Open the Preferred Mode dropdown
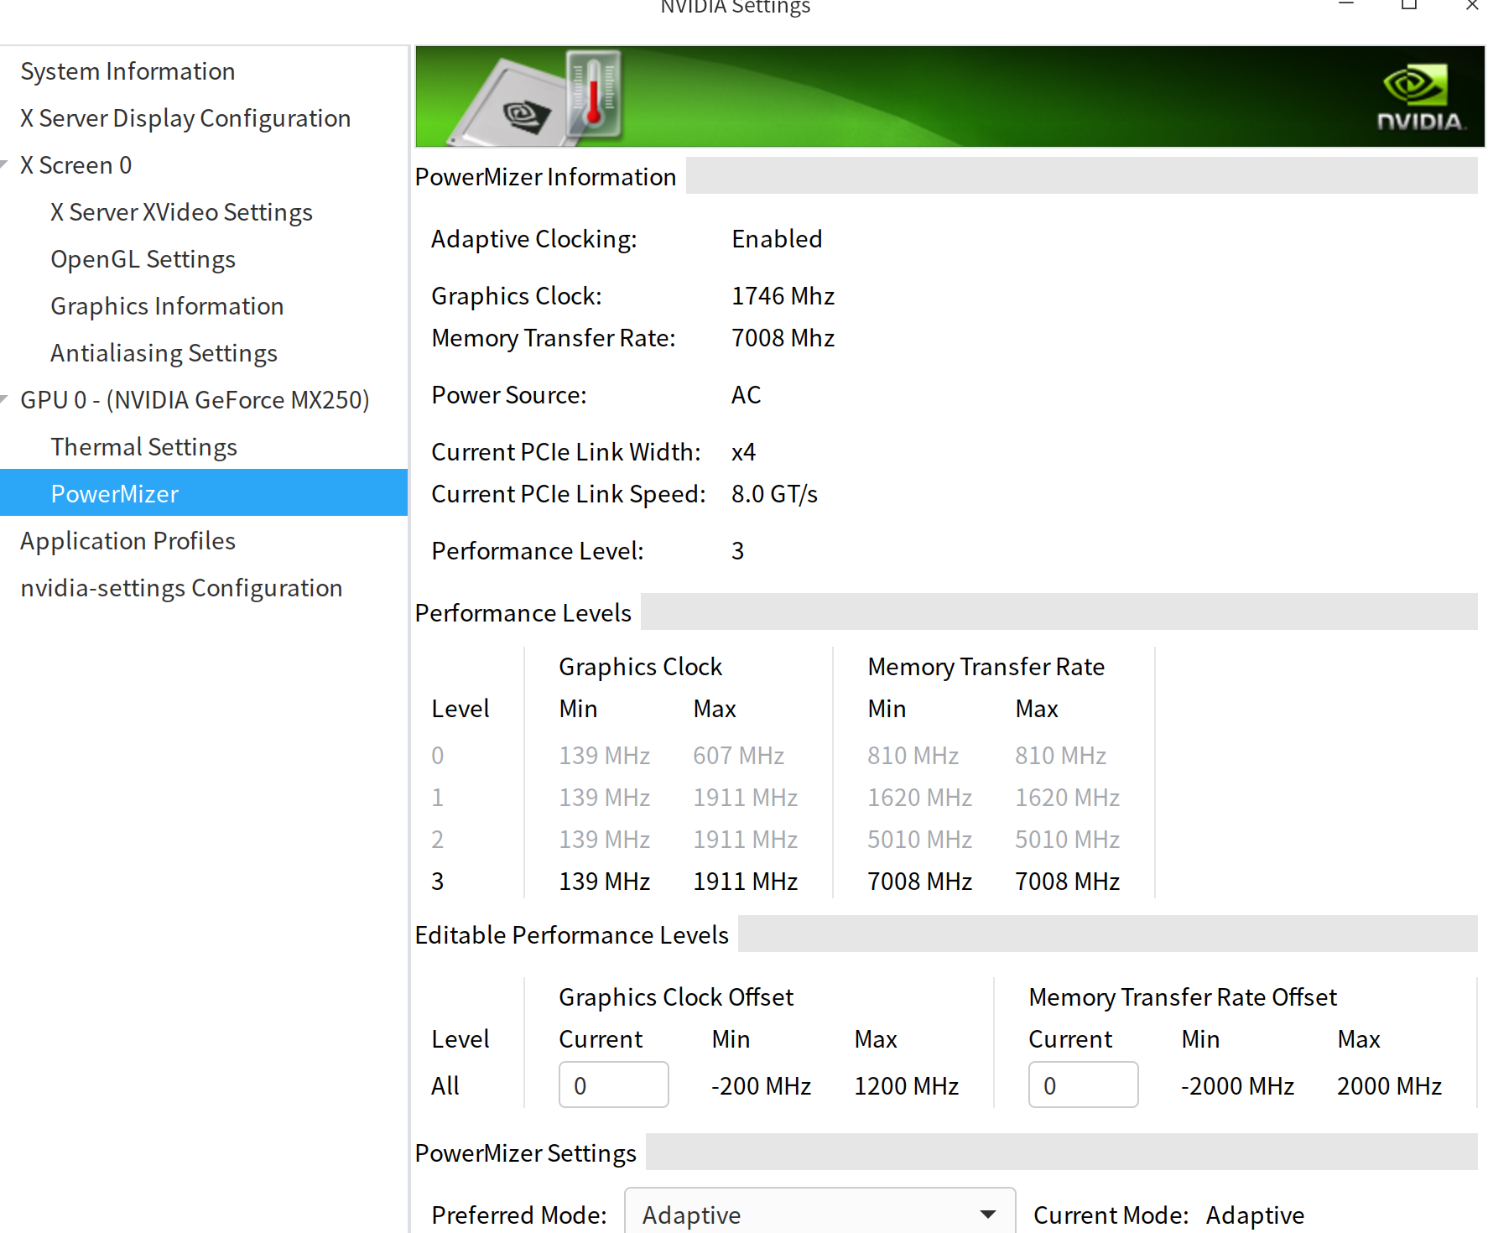The image size is (1488, 1233). 820,1214
